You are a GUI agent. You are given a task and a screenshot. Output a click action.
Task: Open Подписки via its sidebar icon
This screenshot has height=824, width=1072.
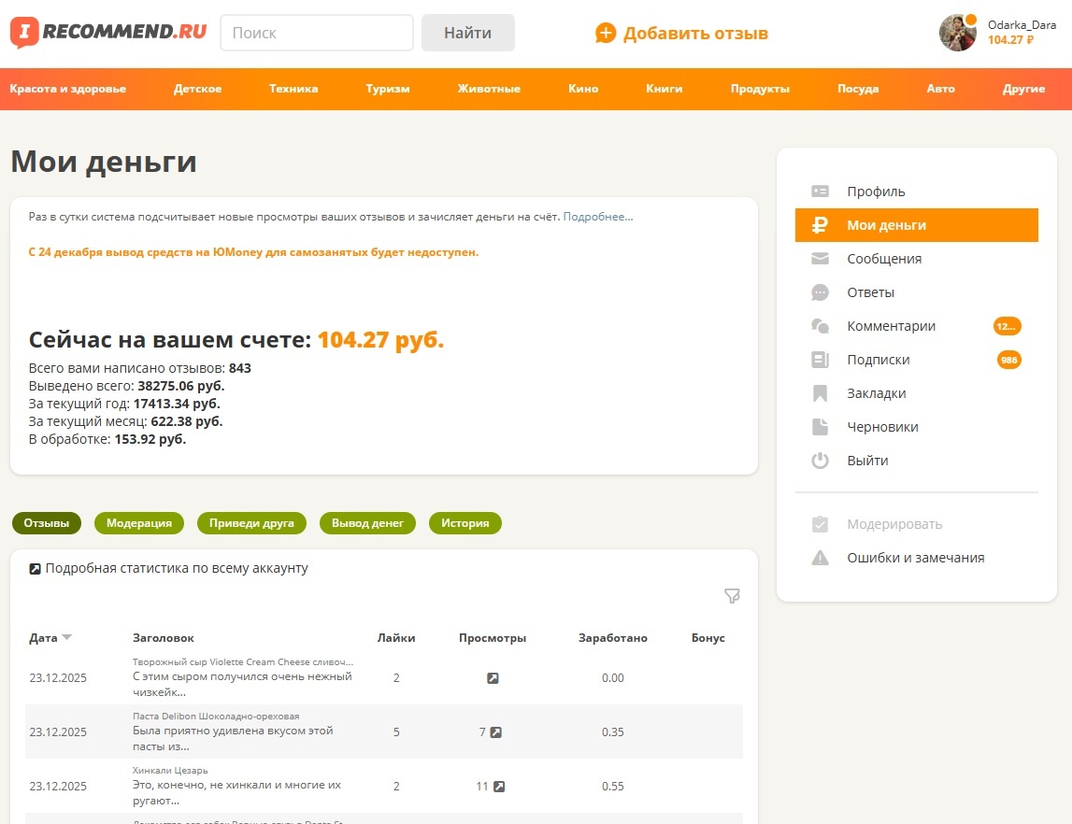pyautogui.click(x=820, y=360)
